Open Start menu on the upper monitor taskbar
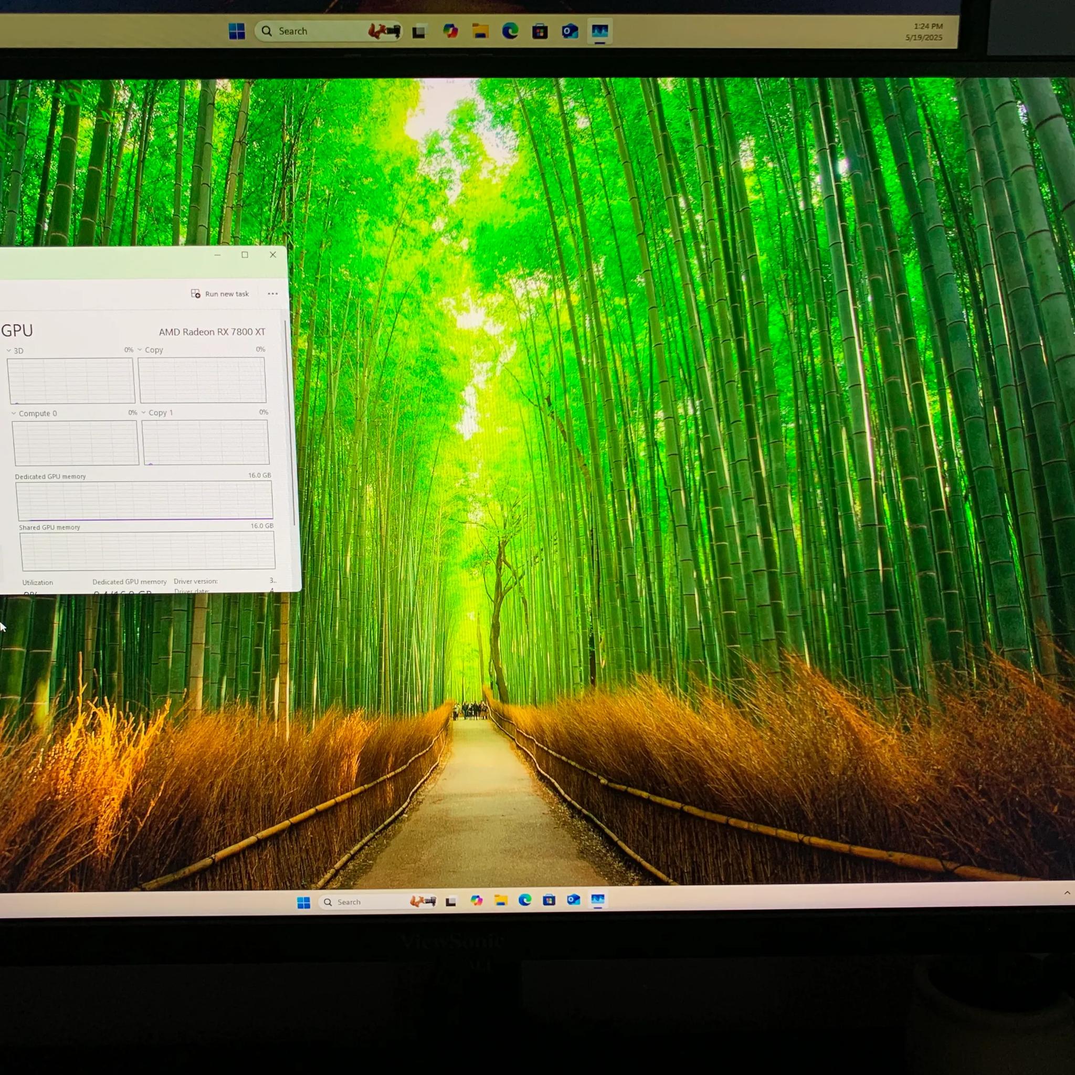 coord(237,31)
